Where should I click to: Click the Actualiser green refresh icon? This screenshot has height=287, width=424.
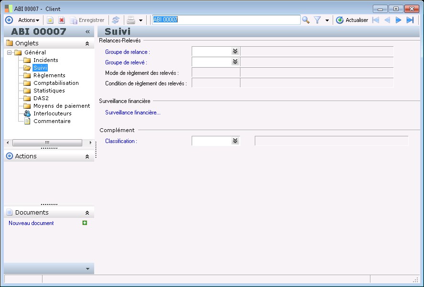(x=340, y=20)
